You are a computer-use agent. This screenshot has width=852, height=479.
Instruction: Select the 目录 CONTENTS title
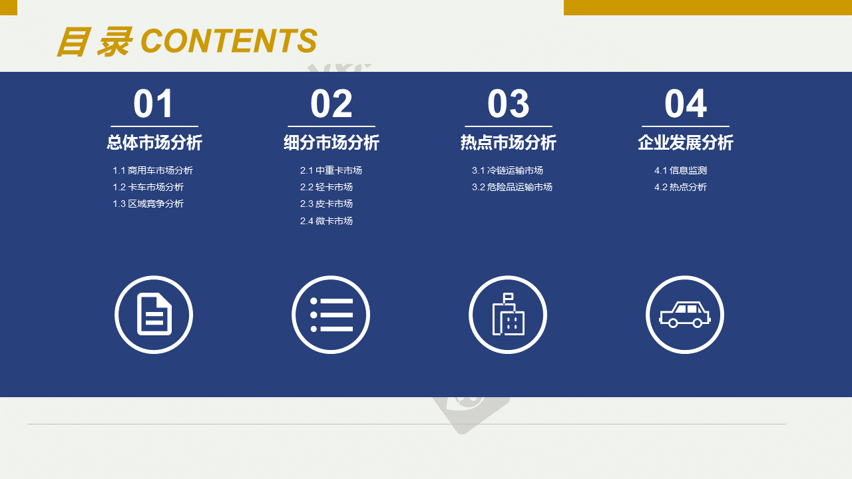(187, 42)
